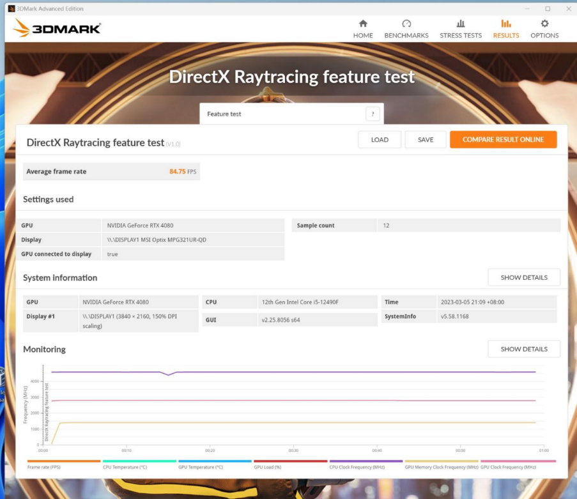Click the MSI Optix MPG321UR-QD display value
The image size is (577, 499).
point(157,240)
